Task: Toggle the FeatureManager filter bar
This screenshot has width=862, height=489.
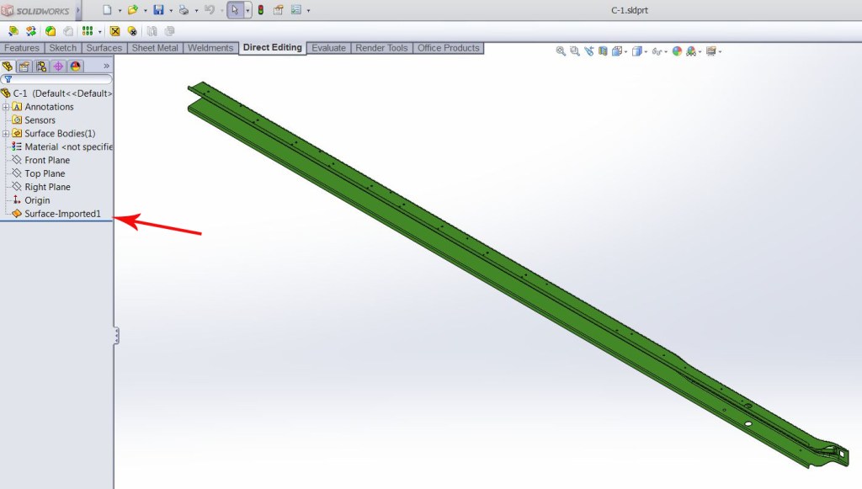Action: [x=8, y=78]
